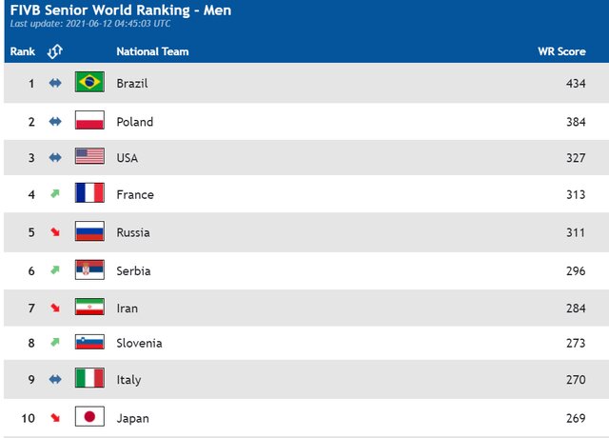Click the Slovenia flag icon
The height and width of the screenshot is (438, 609).
89,342
